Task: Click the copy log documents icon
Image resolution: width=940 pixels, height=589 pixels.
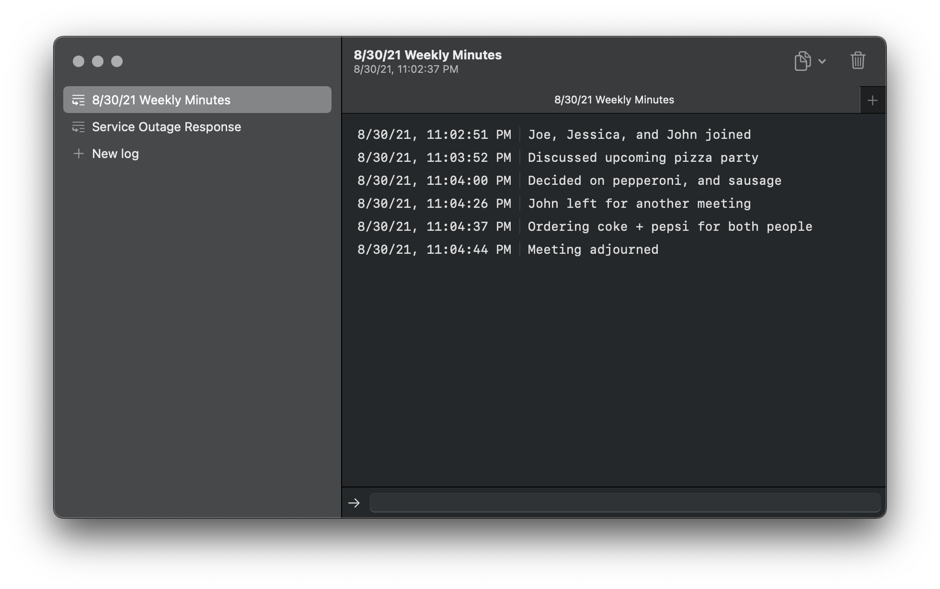Action: pos(802,61)
